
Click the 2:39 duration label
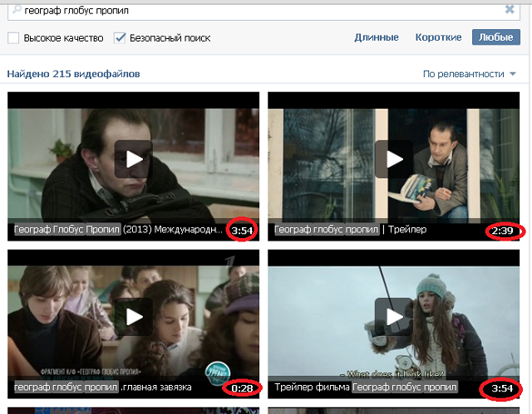point(502,231)
